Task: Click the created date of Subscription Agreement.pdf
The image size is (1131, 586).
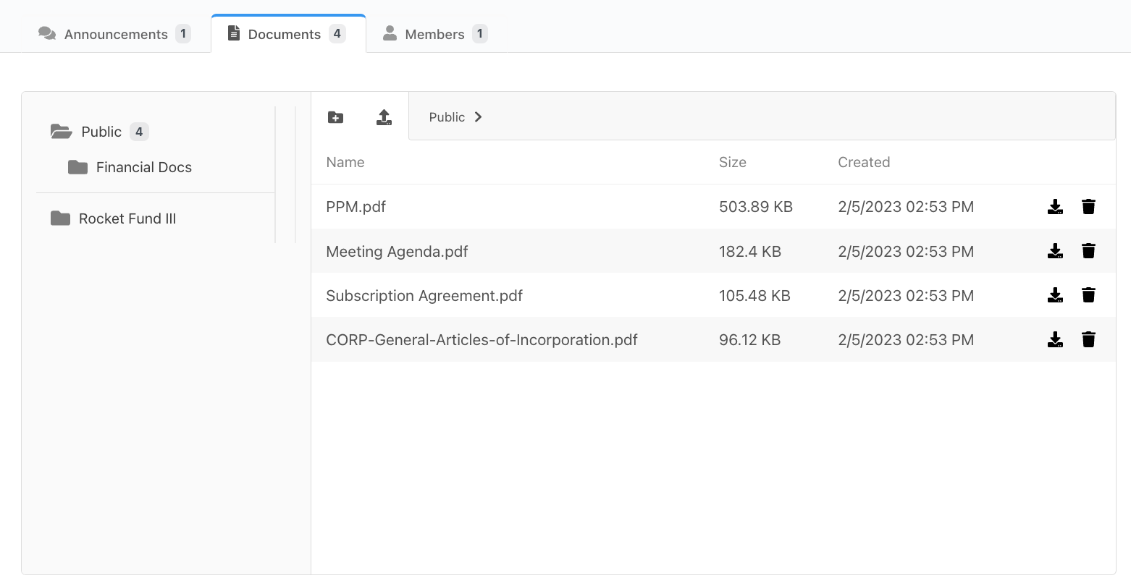Action: click(906, 296)
